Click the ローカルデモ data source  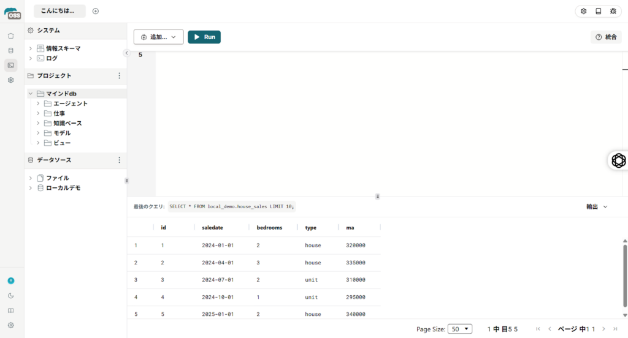63,188
